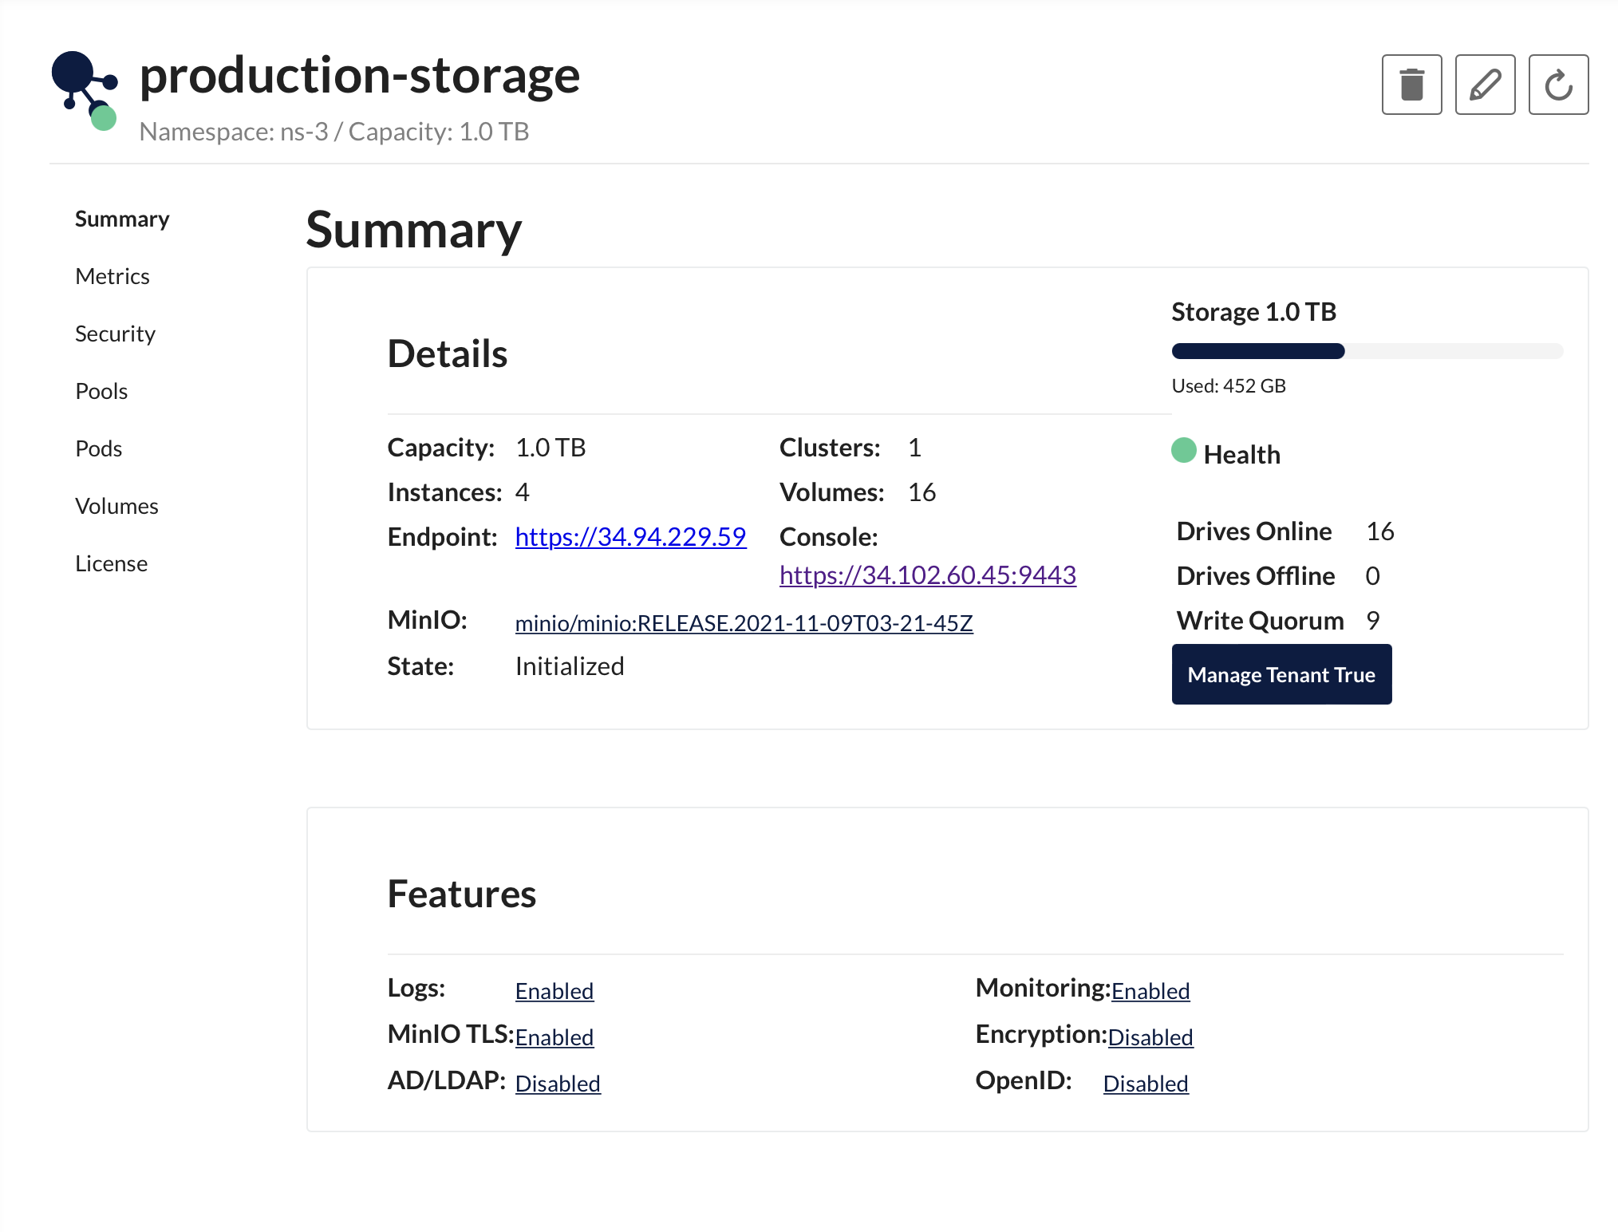Click the delete tenant trash icon
Image resolution: width=1618 pixels, height=1232 pixels.
tap(1411, 85)
